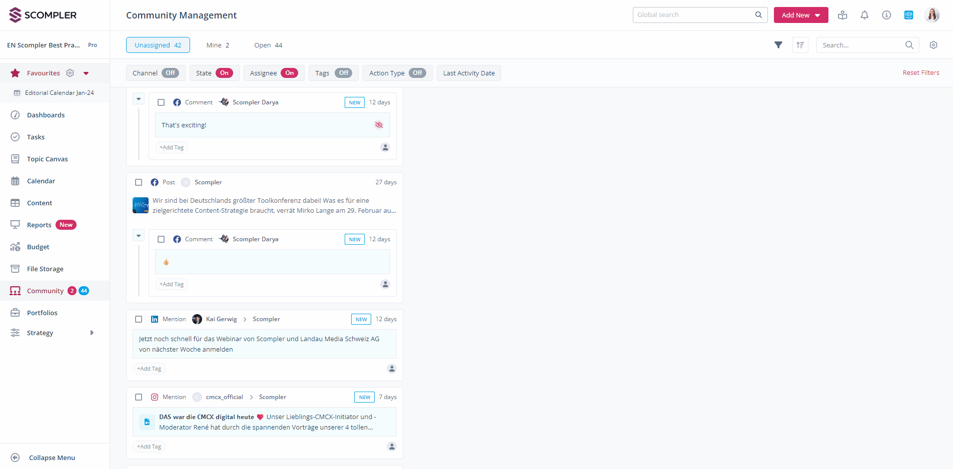The width and height of the screenshot is (953, 469).
Task: Open the sort order icon
Action: (800, 45)
